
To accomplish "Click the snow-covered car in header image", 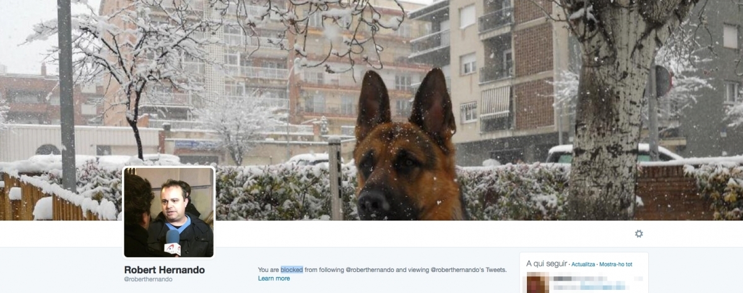I will 613,153.
